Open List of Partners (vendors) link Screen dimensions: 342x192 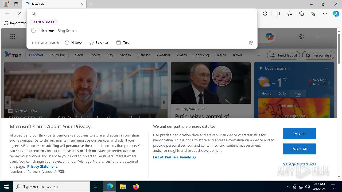click(x=174, y=157)
